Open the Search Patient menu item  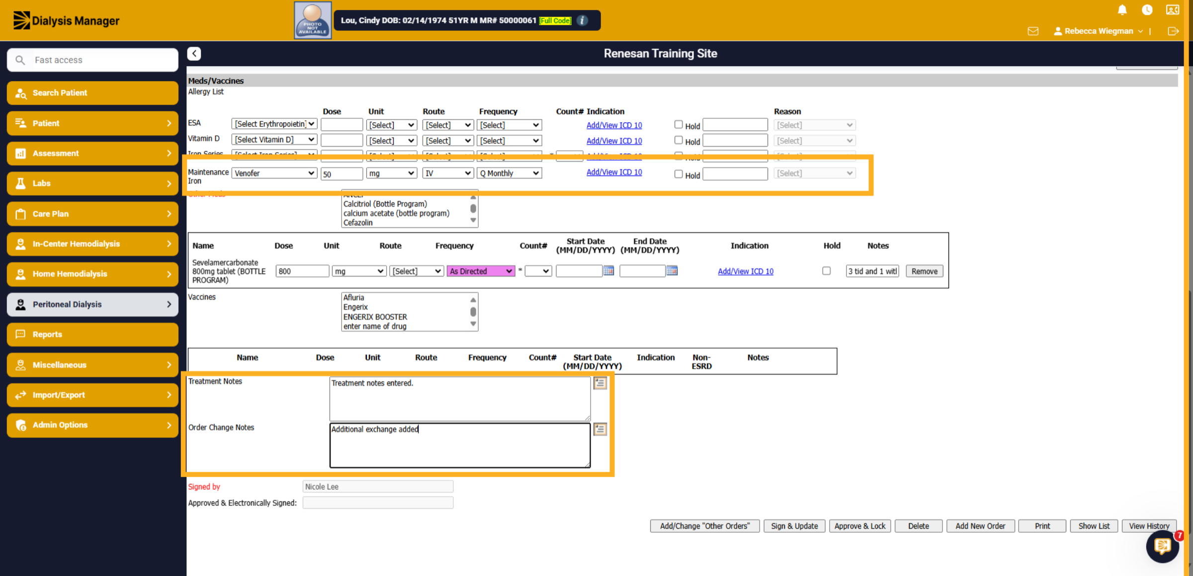(92, 93)
